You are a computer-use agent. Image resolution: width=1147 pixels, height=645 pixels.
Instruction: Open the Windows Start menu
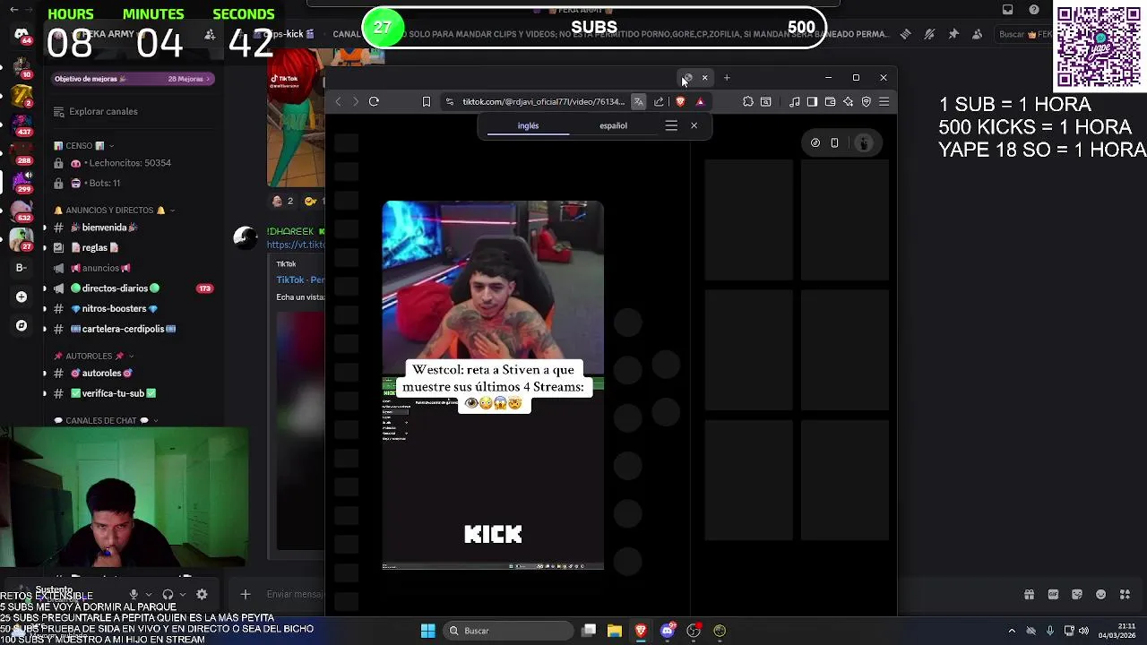pyautogui.click(x=427, y=631)
